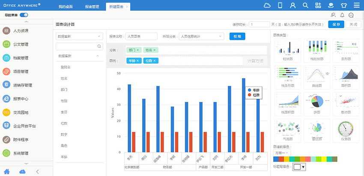The image size is (364, 176).
Task: Click the T-shirt theme icon
Action: pos(343,6)
